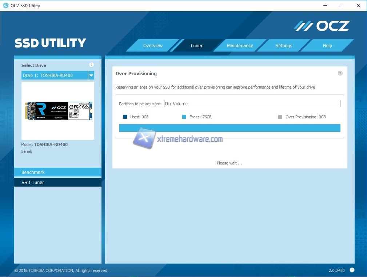Select SSD Tuner in the sidebar

(58, 182)
